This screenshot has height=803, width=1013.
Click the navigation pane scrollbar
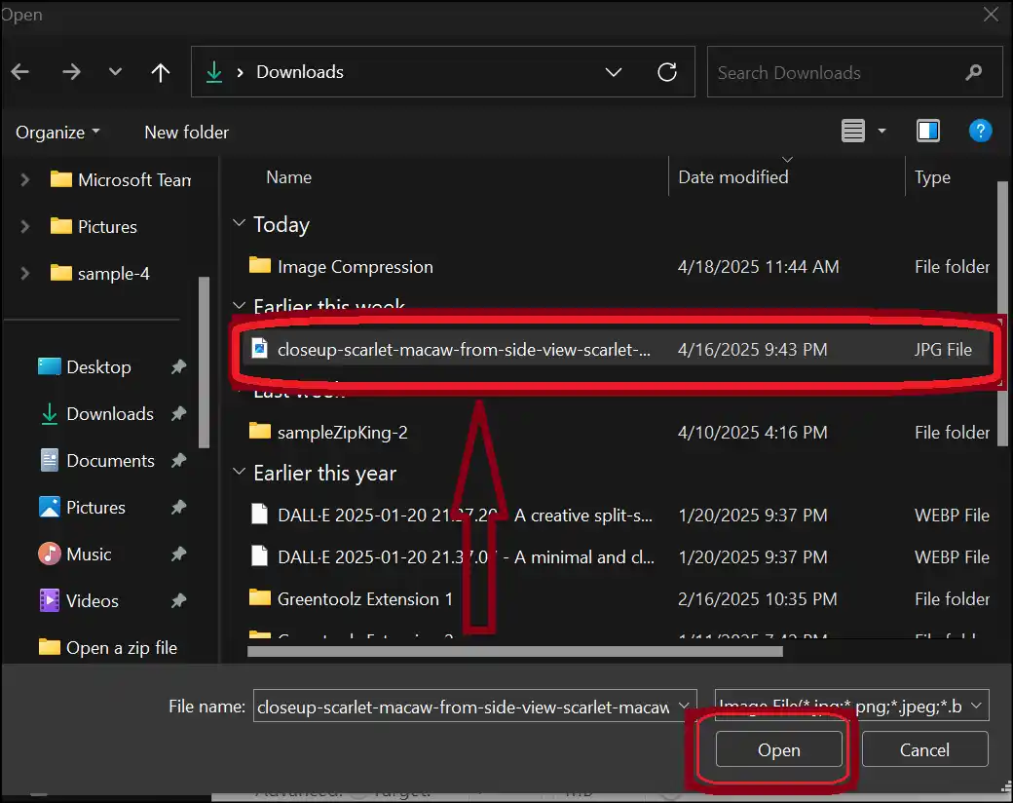(205, 363)
